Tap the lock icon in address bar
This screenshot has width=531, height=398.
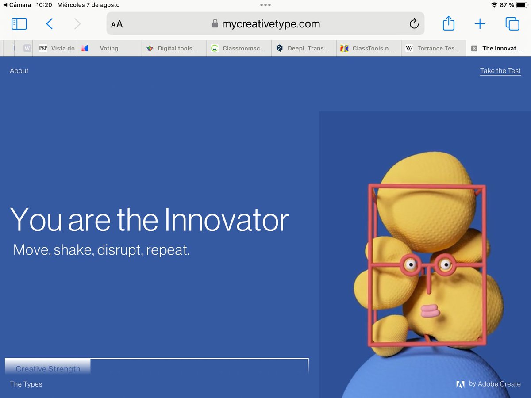(215, 23)
